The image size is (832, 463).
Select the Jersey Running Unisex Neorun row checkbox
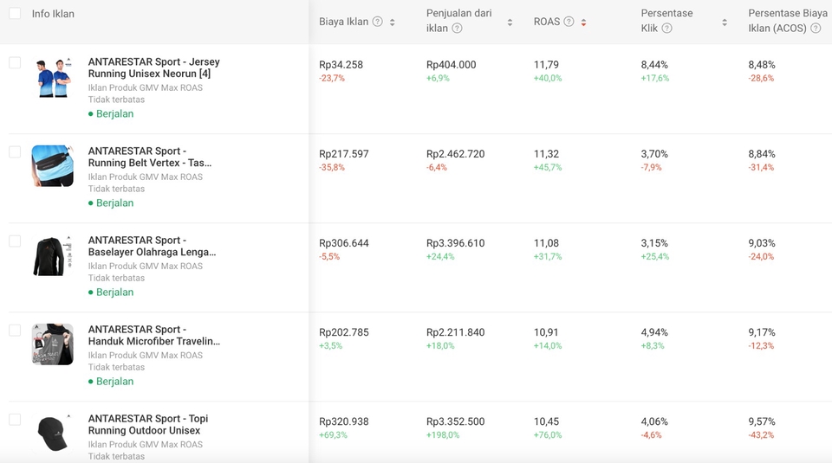tap(15, 62)
